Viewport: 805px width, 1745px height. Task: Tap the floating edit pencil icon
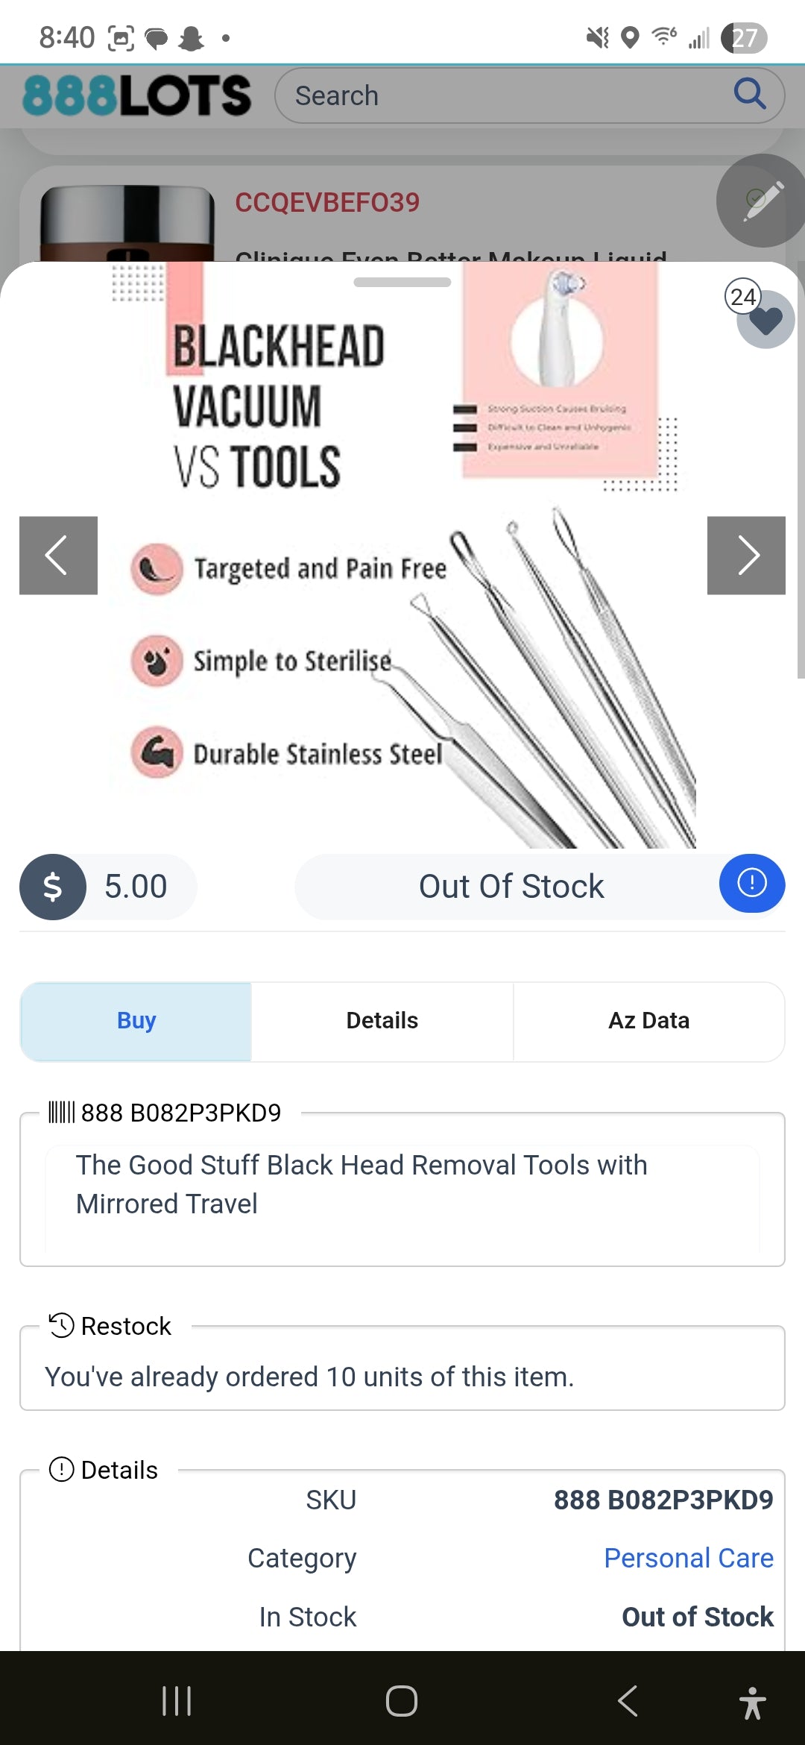pyautogui.click(x=762, y=201)
